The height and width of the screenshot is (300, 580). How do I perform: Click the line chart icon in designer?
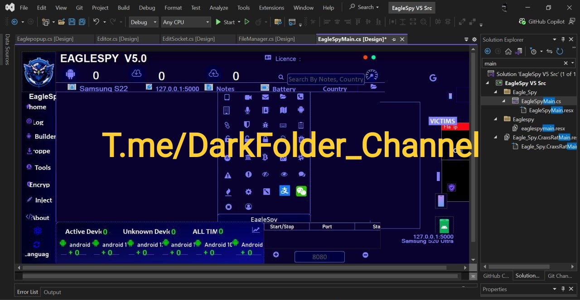click(256, 230)
